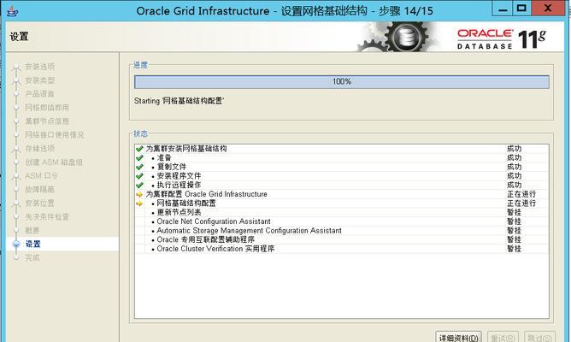Click the Starting '网格基础结构配置' progress message
Viewport: 571px width, 342px height.
[180, 101]
